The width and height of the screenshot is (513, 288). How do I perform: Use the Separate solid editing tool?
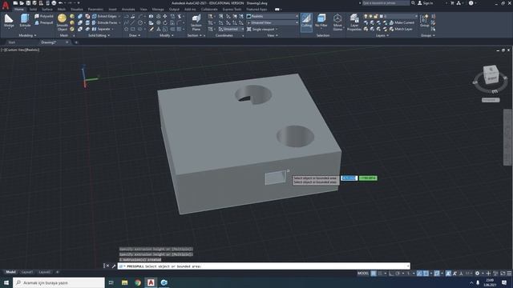coord(102,29)
